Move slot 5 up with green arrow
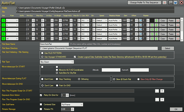Screen dimensions: 184x112 152,38
